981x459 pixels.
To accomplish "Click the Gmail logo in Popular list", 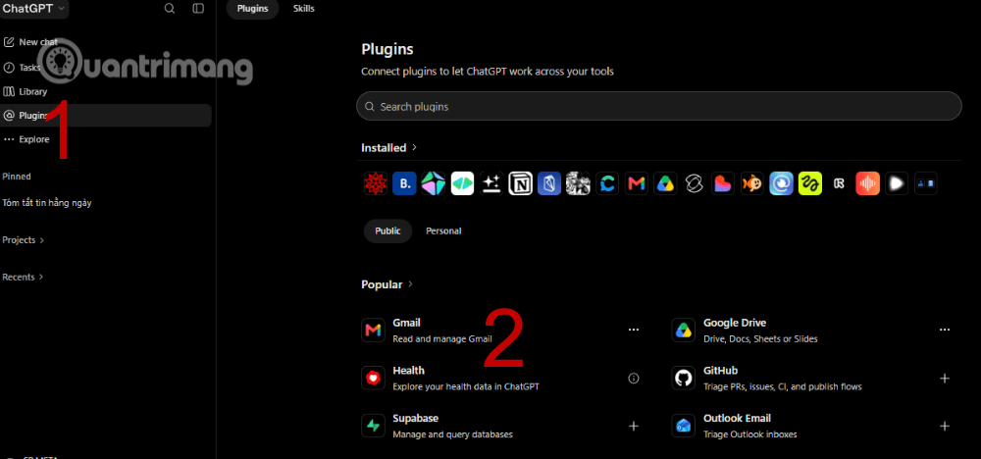I will [373, 331].
